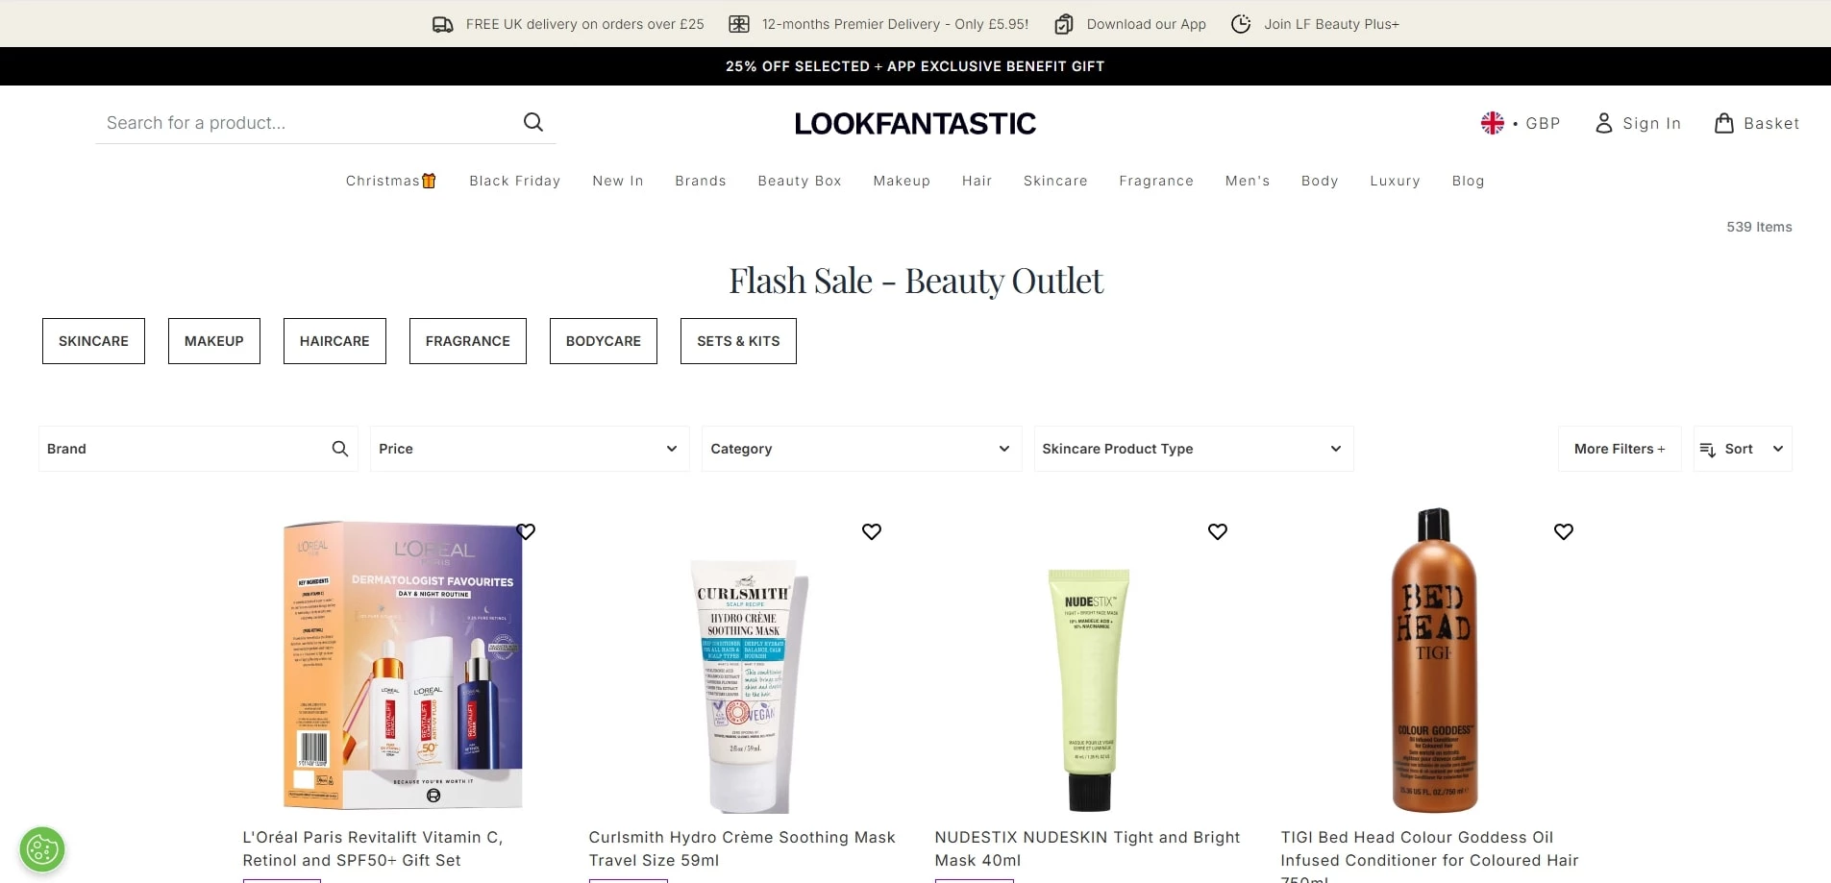The width and height of the screenshot is (1831, 883).
Task: Favorite the TIGI Bed Head conditioner
Action: (x=1564, y=531)
